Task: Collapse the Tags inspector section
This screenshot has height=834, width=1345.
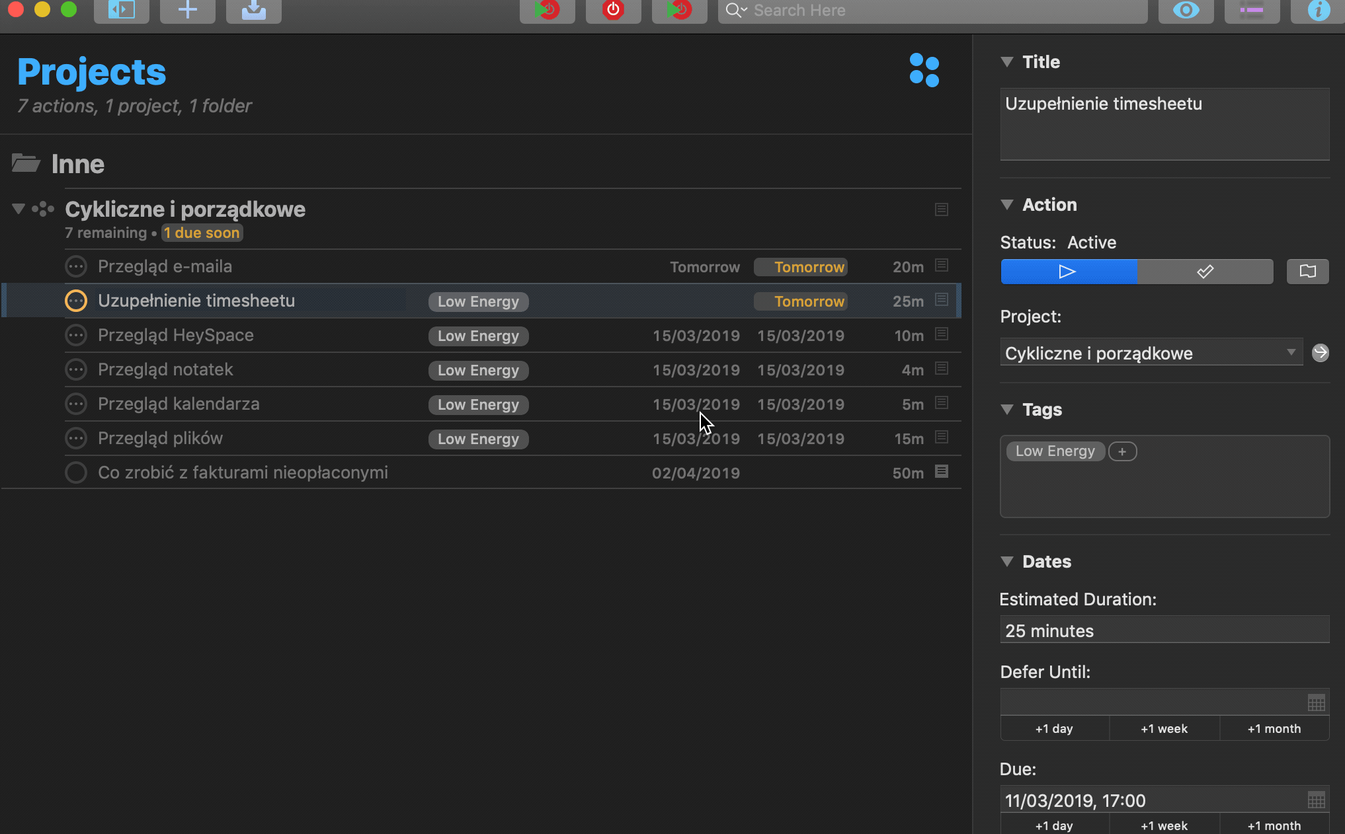Action: (x=1007, y=410)
